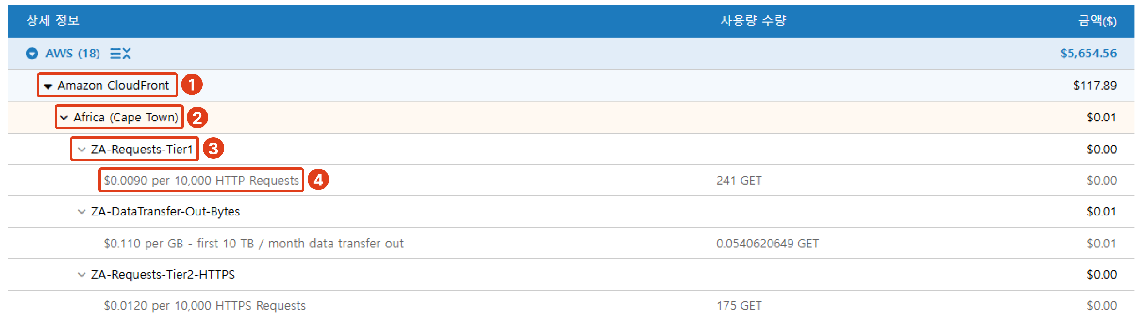Click the 241 GET usage value

tap(739, 181)
